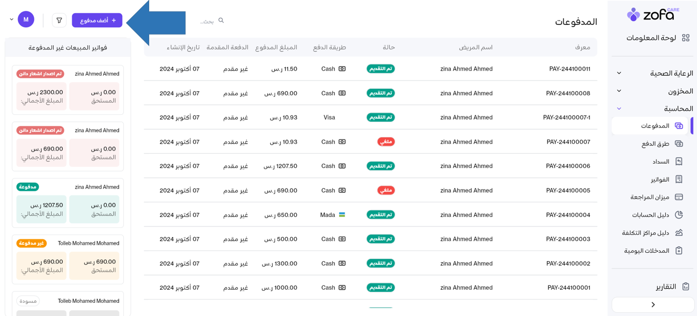Open payment row PAY-244100011
This screenshot has width=697, height=316.
pos(568,69)
